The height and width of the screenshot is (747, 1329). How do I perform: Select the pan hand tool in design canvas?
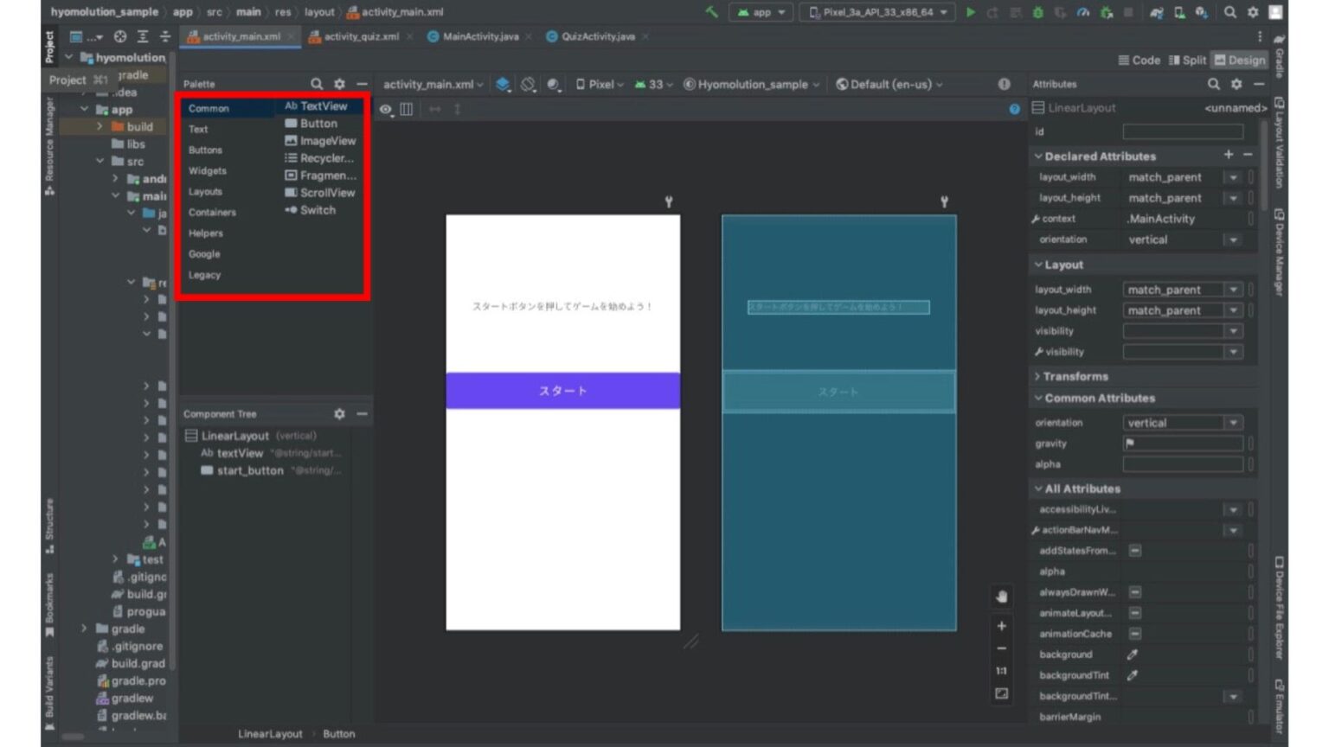tap(1001, 597)
